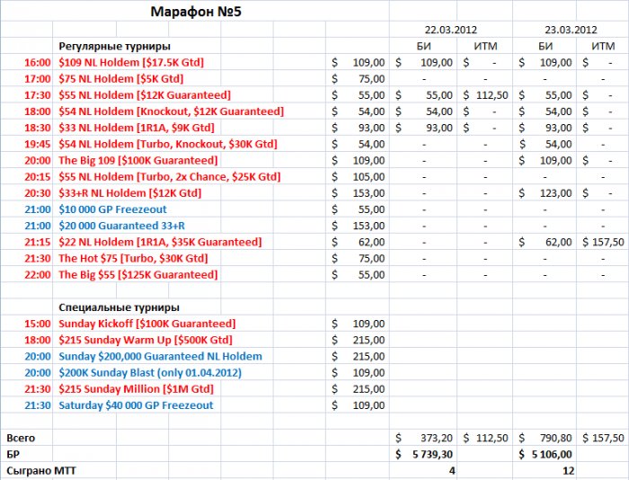Click "$33 NL Holdem [1R1A, $9K Gtd]"
The image size is (629, 480).
coord(137,128)
